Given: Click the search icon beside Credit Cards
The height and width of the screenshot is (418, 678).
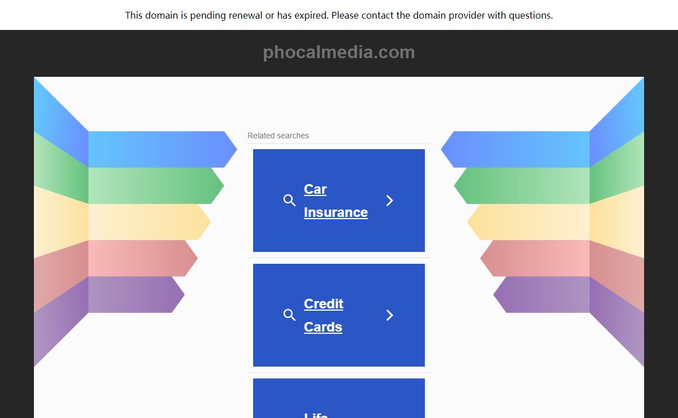Looking at the screenshot, I should coord(289,315).
